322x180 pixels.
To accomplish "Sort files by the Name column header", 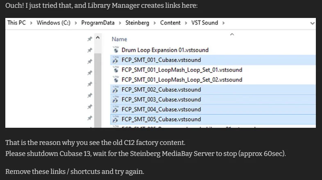I will tap(119, 39).
